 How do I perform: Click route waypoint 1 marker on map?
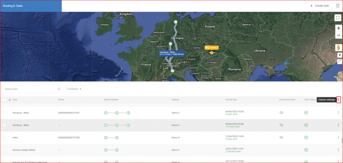pos(176,22)
